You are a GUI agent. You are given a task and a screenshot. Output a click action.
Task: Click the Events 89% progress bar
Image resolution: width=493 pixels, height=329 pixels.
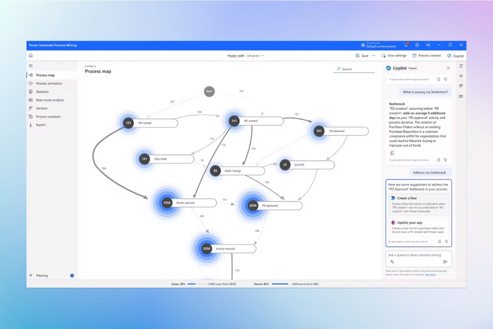[x=280, y=284]
